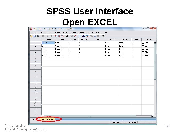Select the Weight variable name cell

click(x=48, y=55)
